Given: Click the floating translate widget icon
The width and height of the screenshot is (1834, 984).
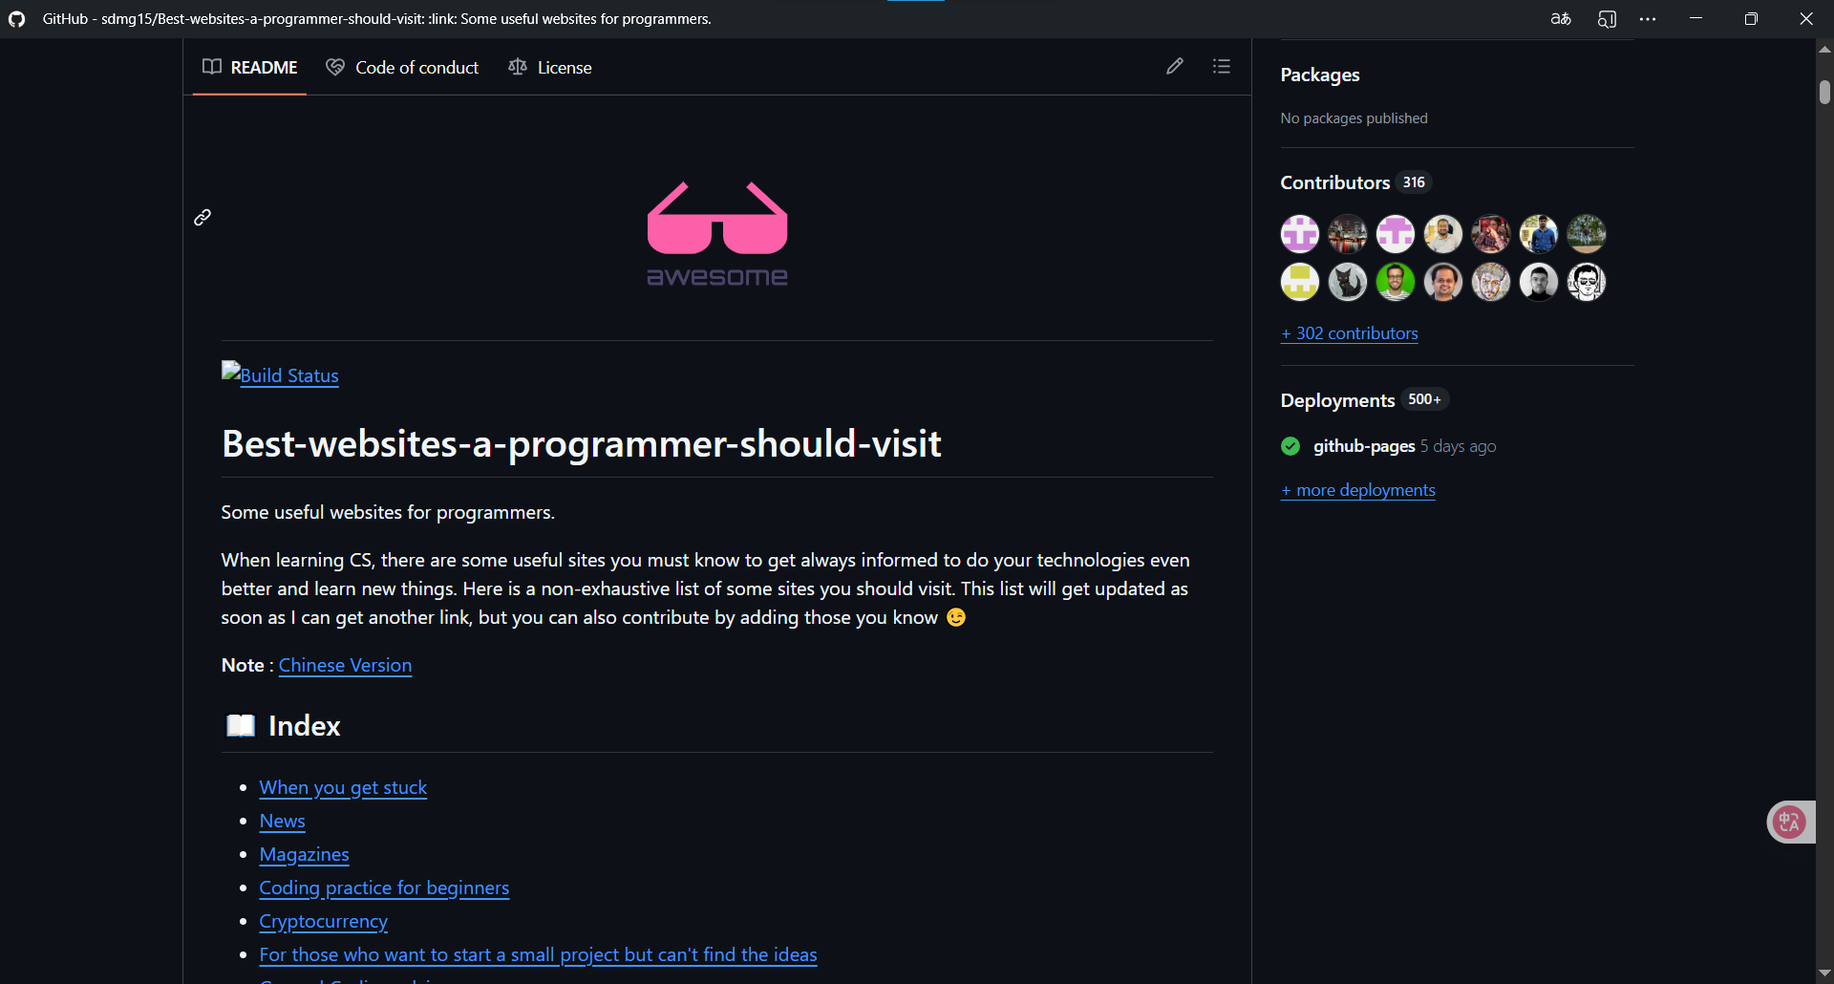Looking at the screenshot, I should [1789, 822].
